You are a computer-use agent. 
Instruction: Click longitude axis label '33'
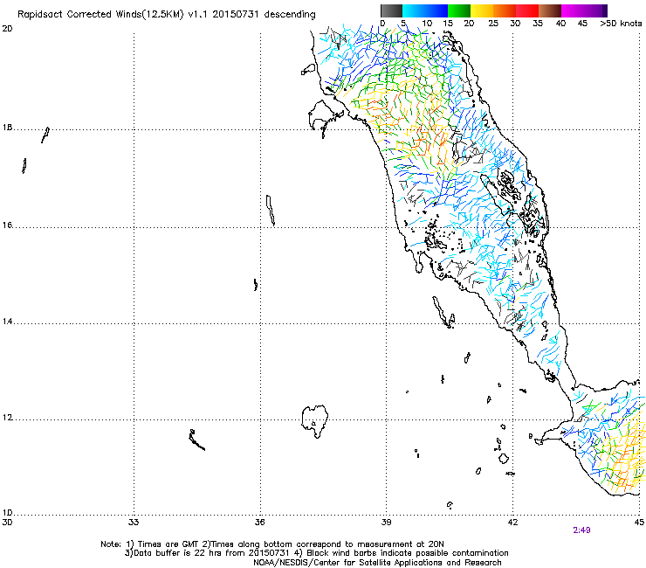tap(133, 523)
